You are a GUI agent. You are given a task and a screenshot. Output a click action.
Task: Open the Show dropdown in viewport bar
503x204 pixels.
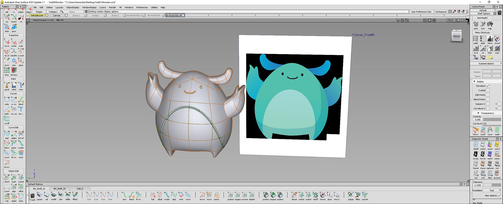pos(451,20)
